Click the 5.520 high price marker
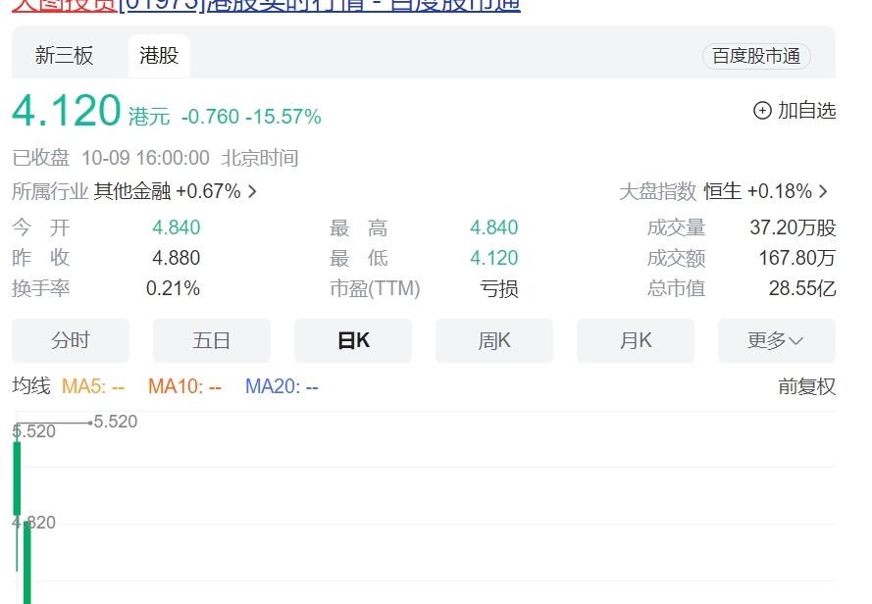 pos(116,423)
